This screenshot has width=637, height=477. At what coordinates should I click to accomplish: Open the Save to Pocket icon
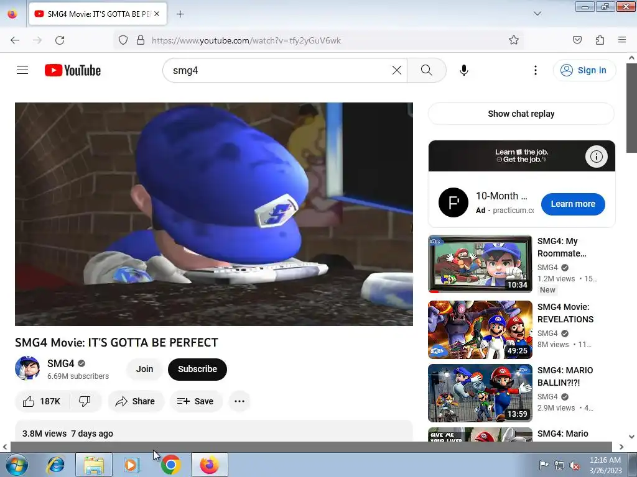pyautogui.click(x=577, y=40)
